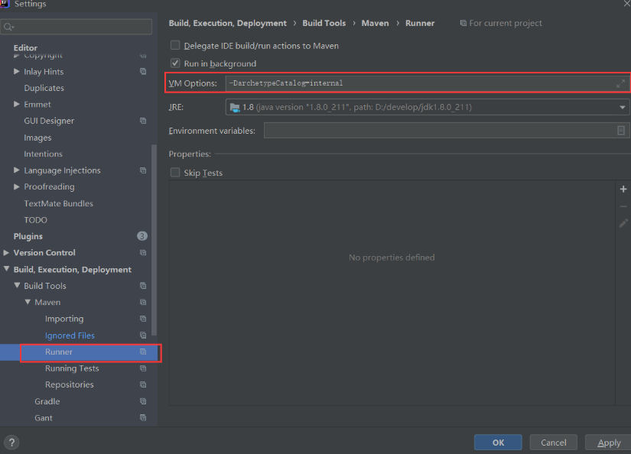Image resolution: width=631 pixels, height=454 pixels.
Task: Click the edit property pencil icon
Action: [623, 223]
